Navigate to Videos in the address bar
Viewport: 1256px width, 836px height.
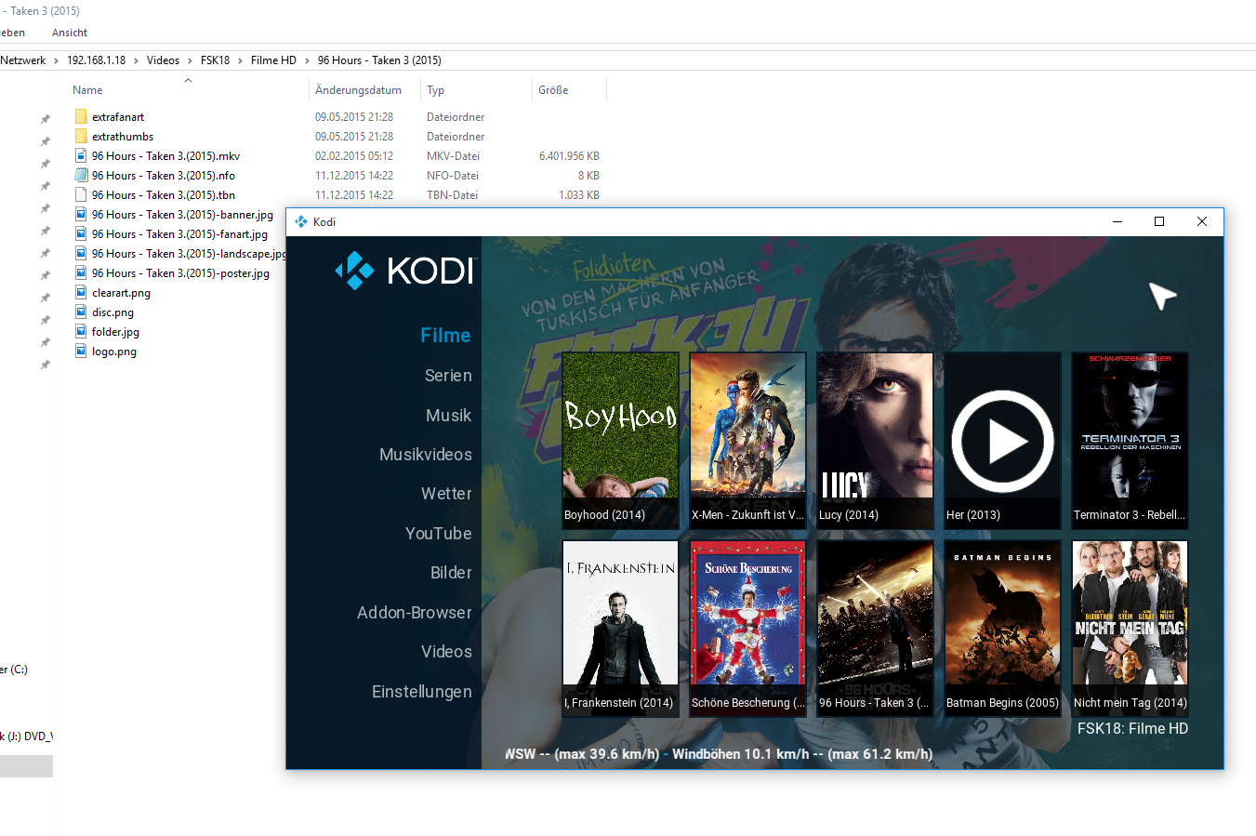click(163, 60)
